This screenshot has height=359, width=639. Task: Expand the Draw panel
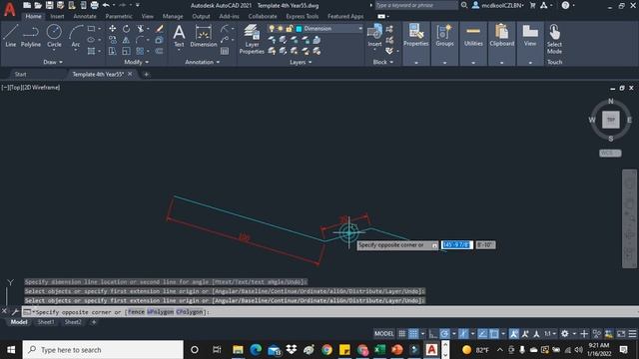coord(53,62)
